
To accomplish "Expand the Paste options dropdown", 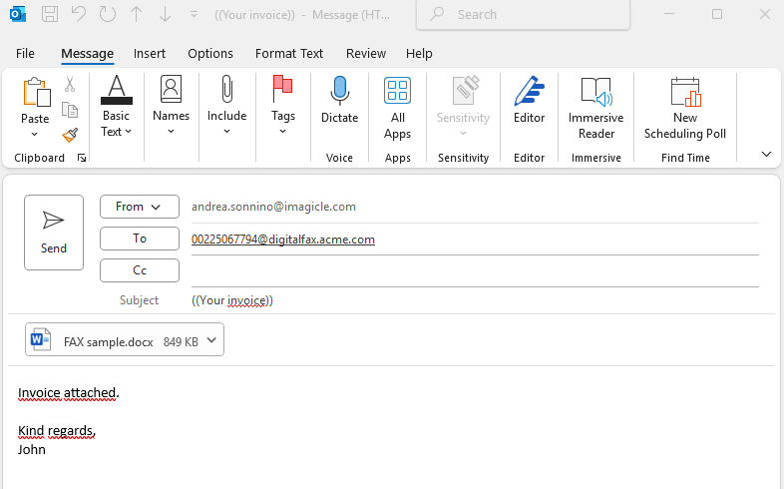I will coord(35,135).
